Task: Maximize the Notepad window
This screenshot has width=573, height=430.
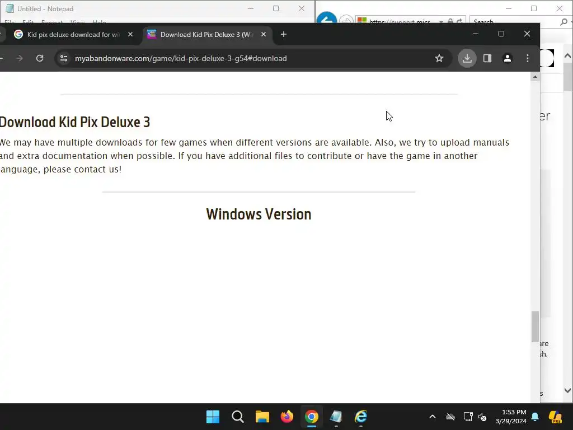Action: (x=276, y=8)
